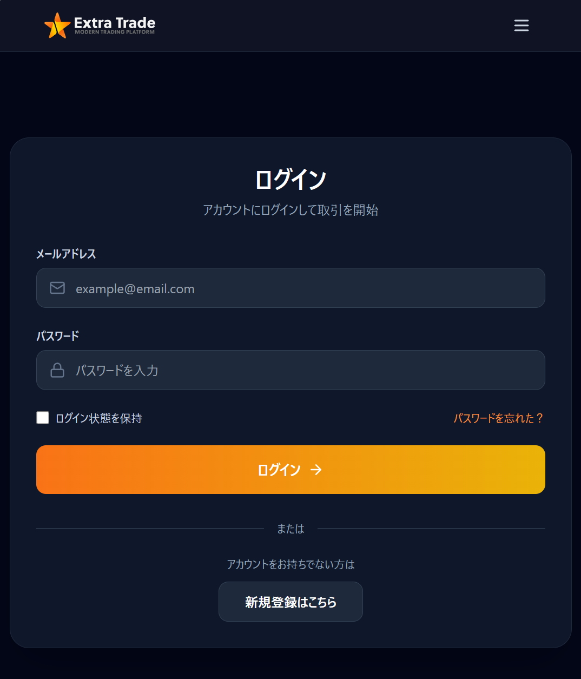The height and width of the screenshot is (679, 581).
Task: Click the ログイン状態を保持 label text
Action: tap(99, 418)
